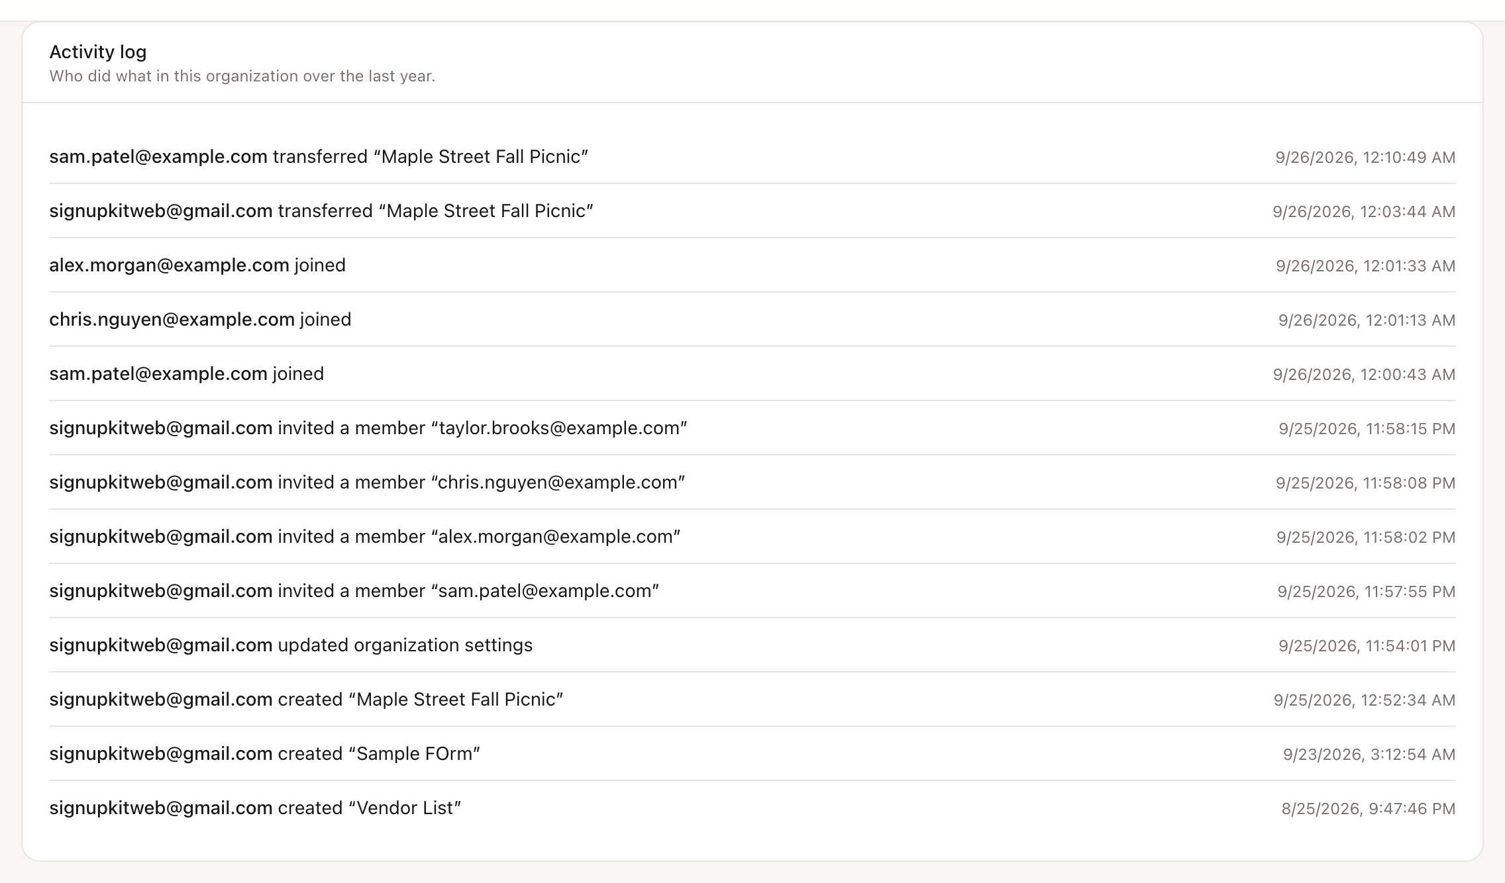Click the 9/26/2026, 12:10:49 AM timestamp

(x=1365, y=158)
